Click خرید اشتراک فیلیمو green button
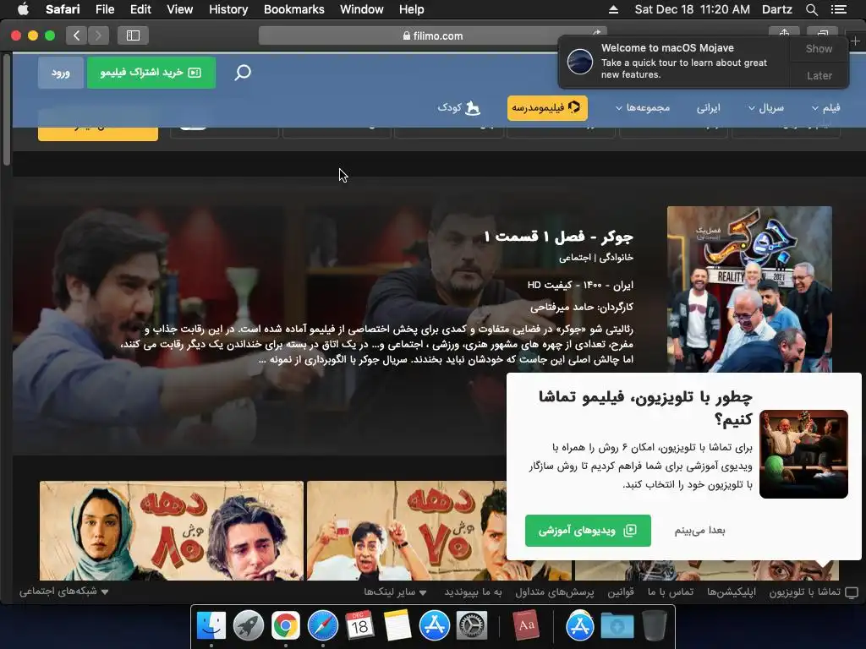 click(x=151, y=73)
